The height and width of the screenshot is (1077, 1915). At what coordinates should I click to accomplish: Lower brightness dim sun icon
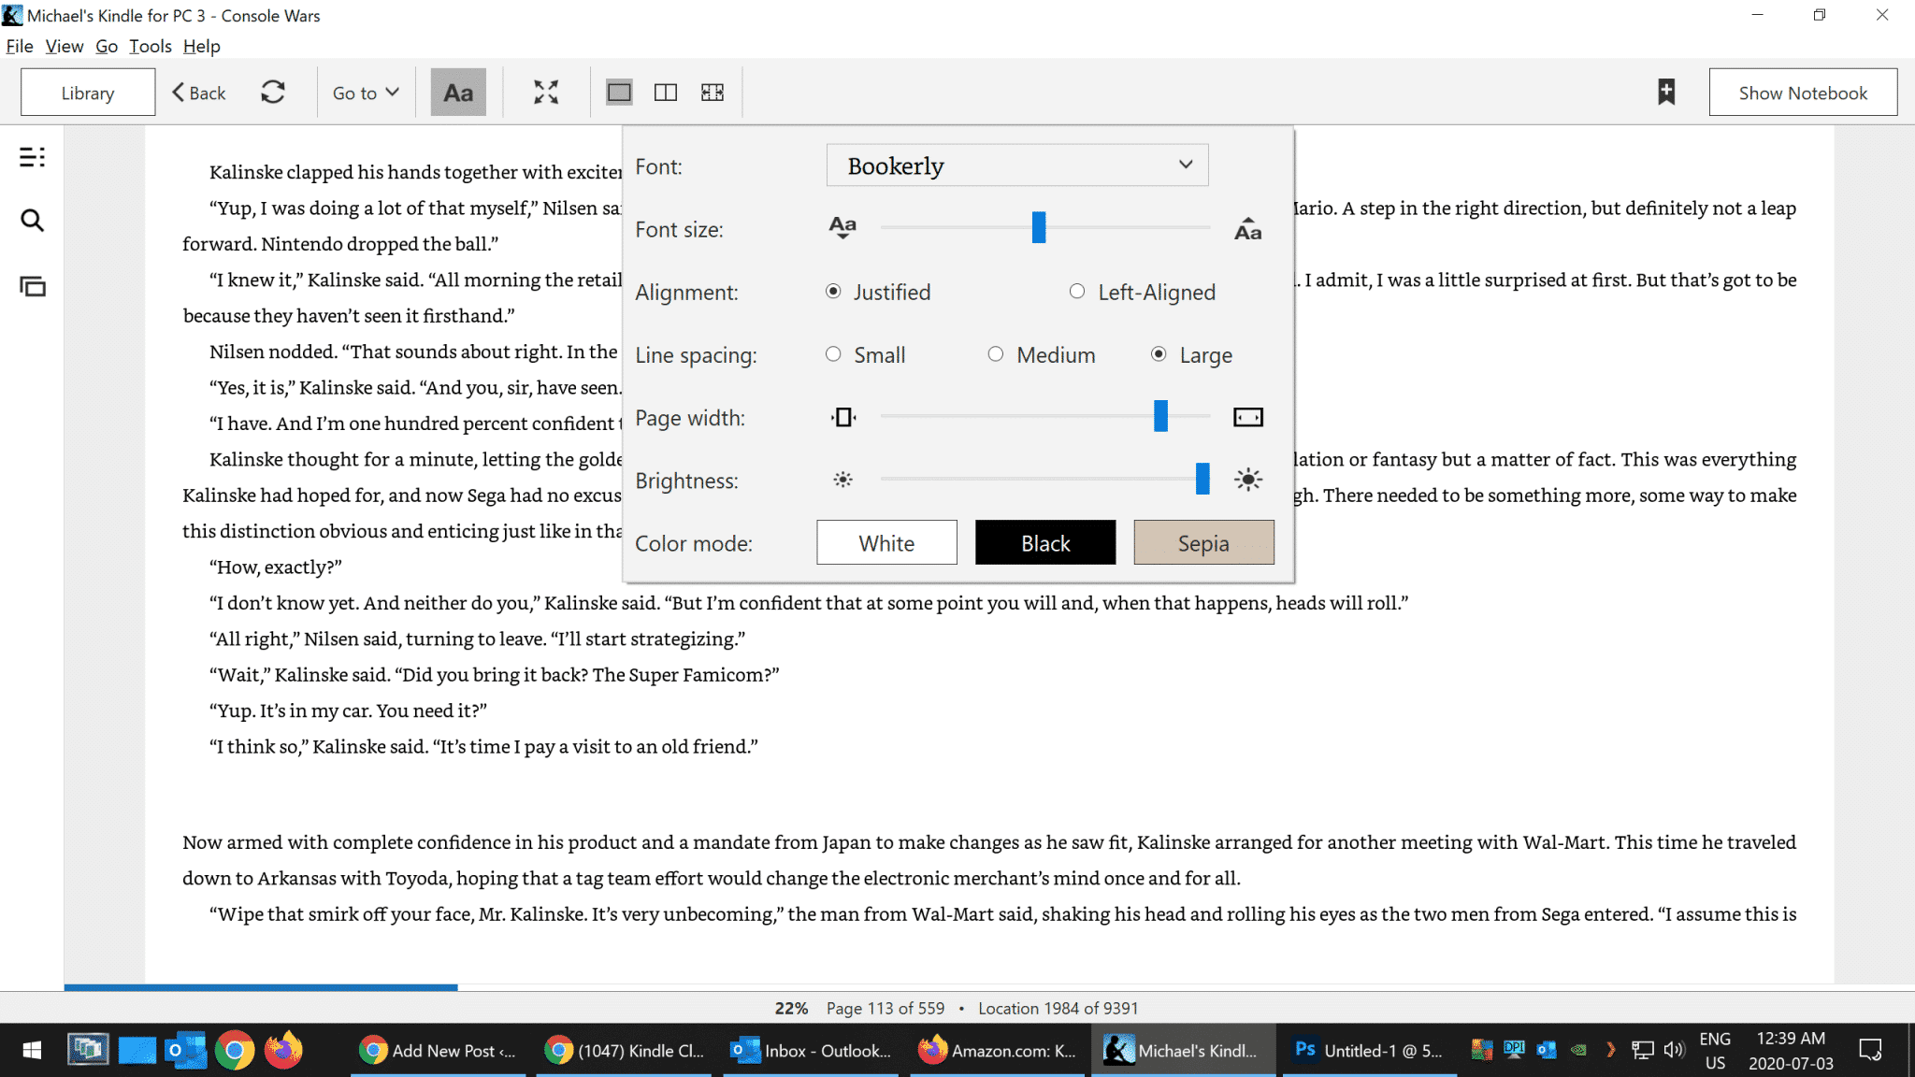842,480
